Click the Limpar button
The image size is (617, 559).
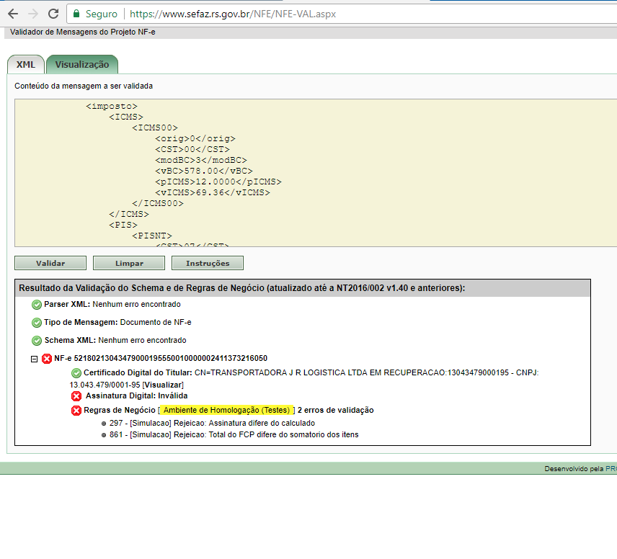click(129, 263)
